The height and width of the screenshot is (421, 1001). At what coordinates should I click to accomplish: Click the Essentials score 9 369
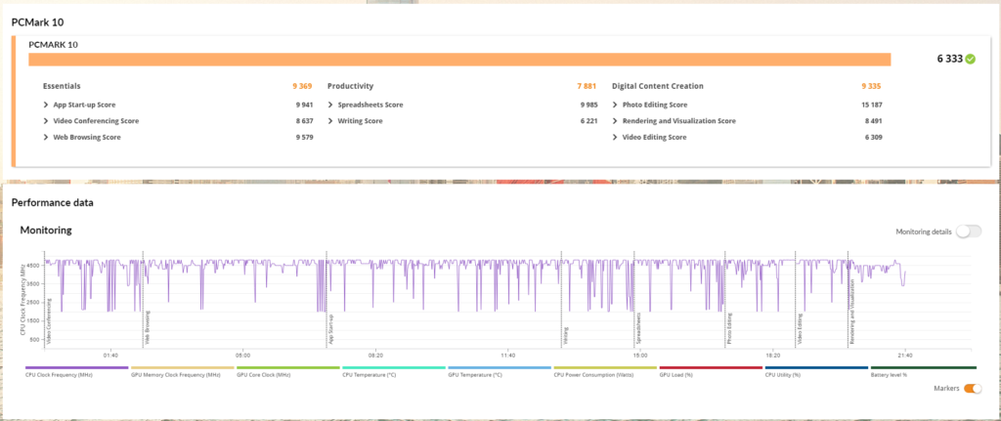pyautogui.click(x=302, y=86)
